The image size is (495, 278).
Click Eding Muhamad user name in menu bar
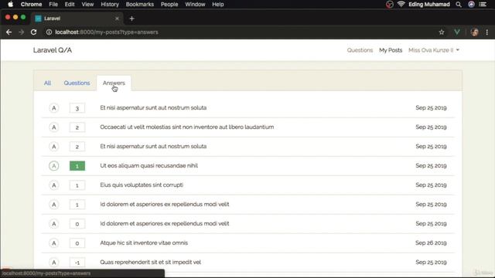click(429, 5)
